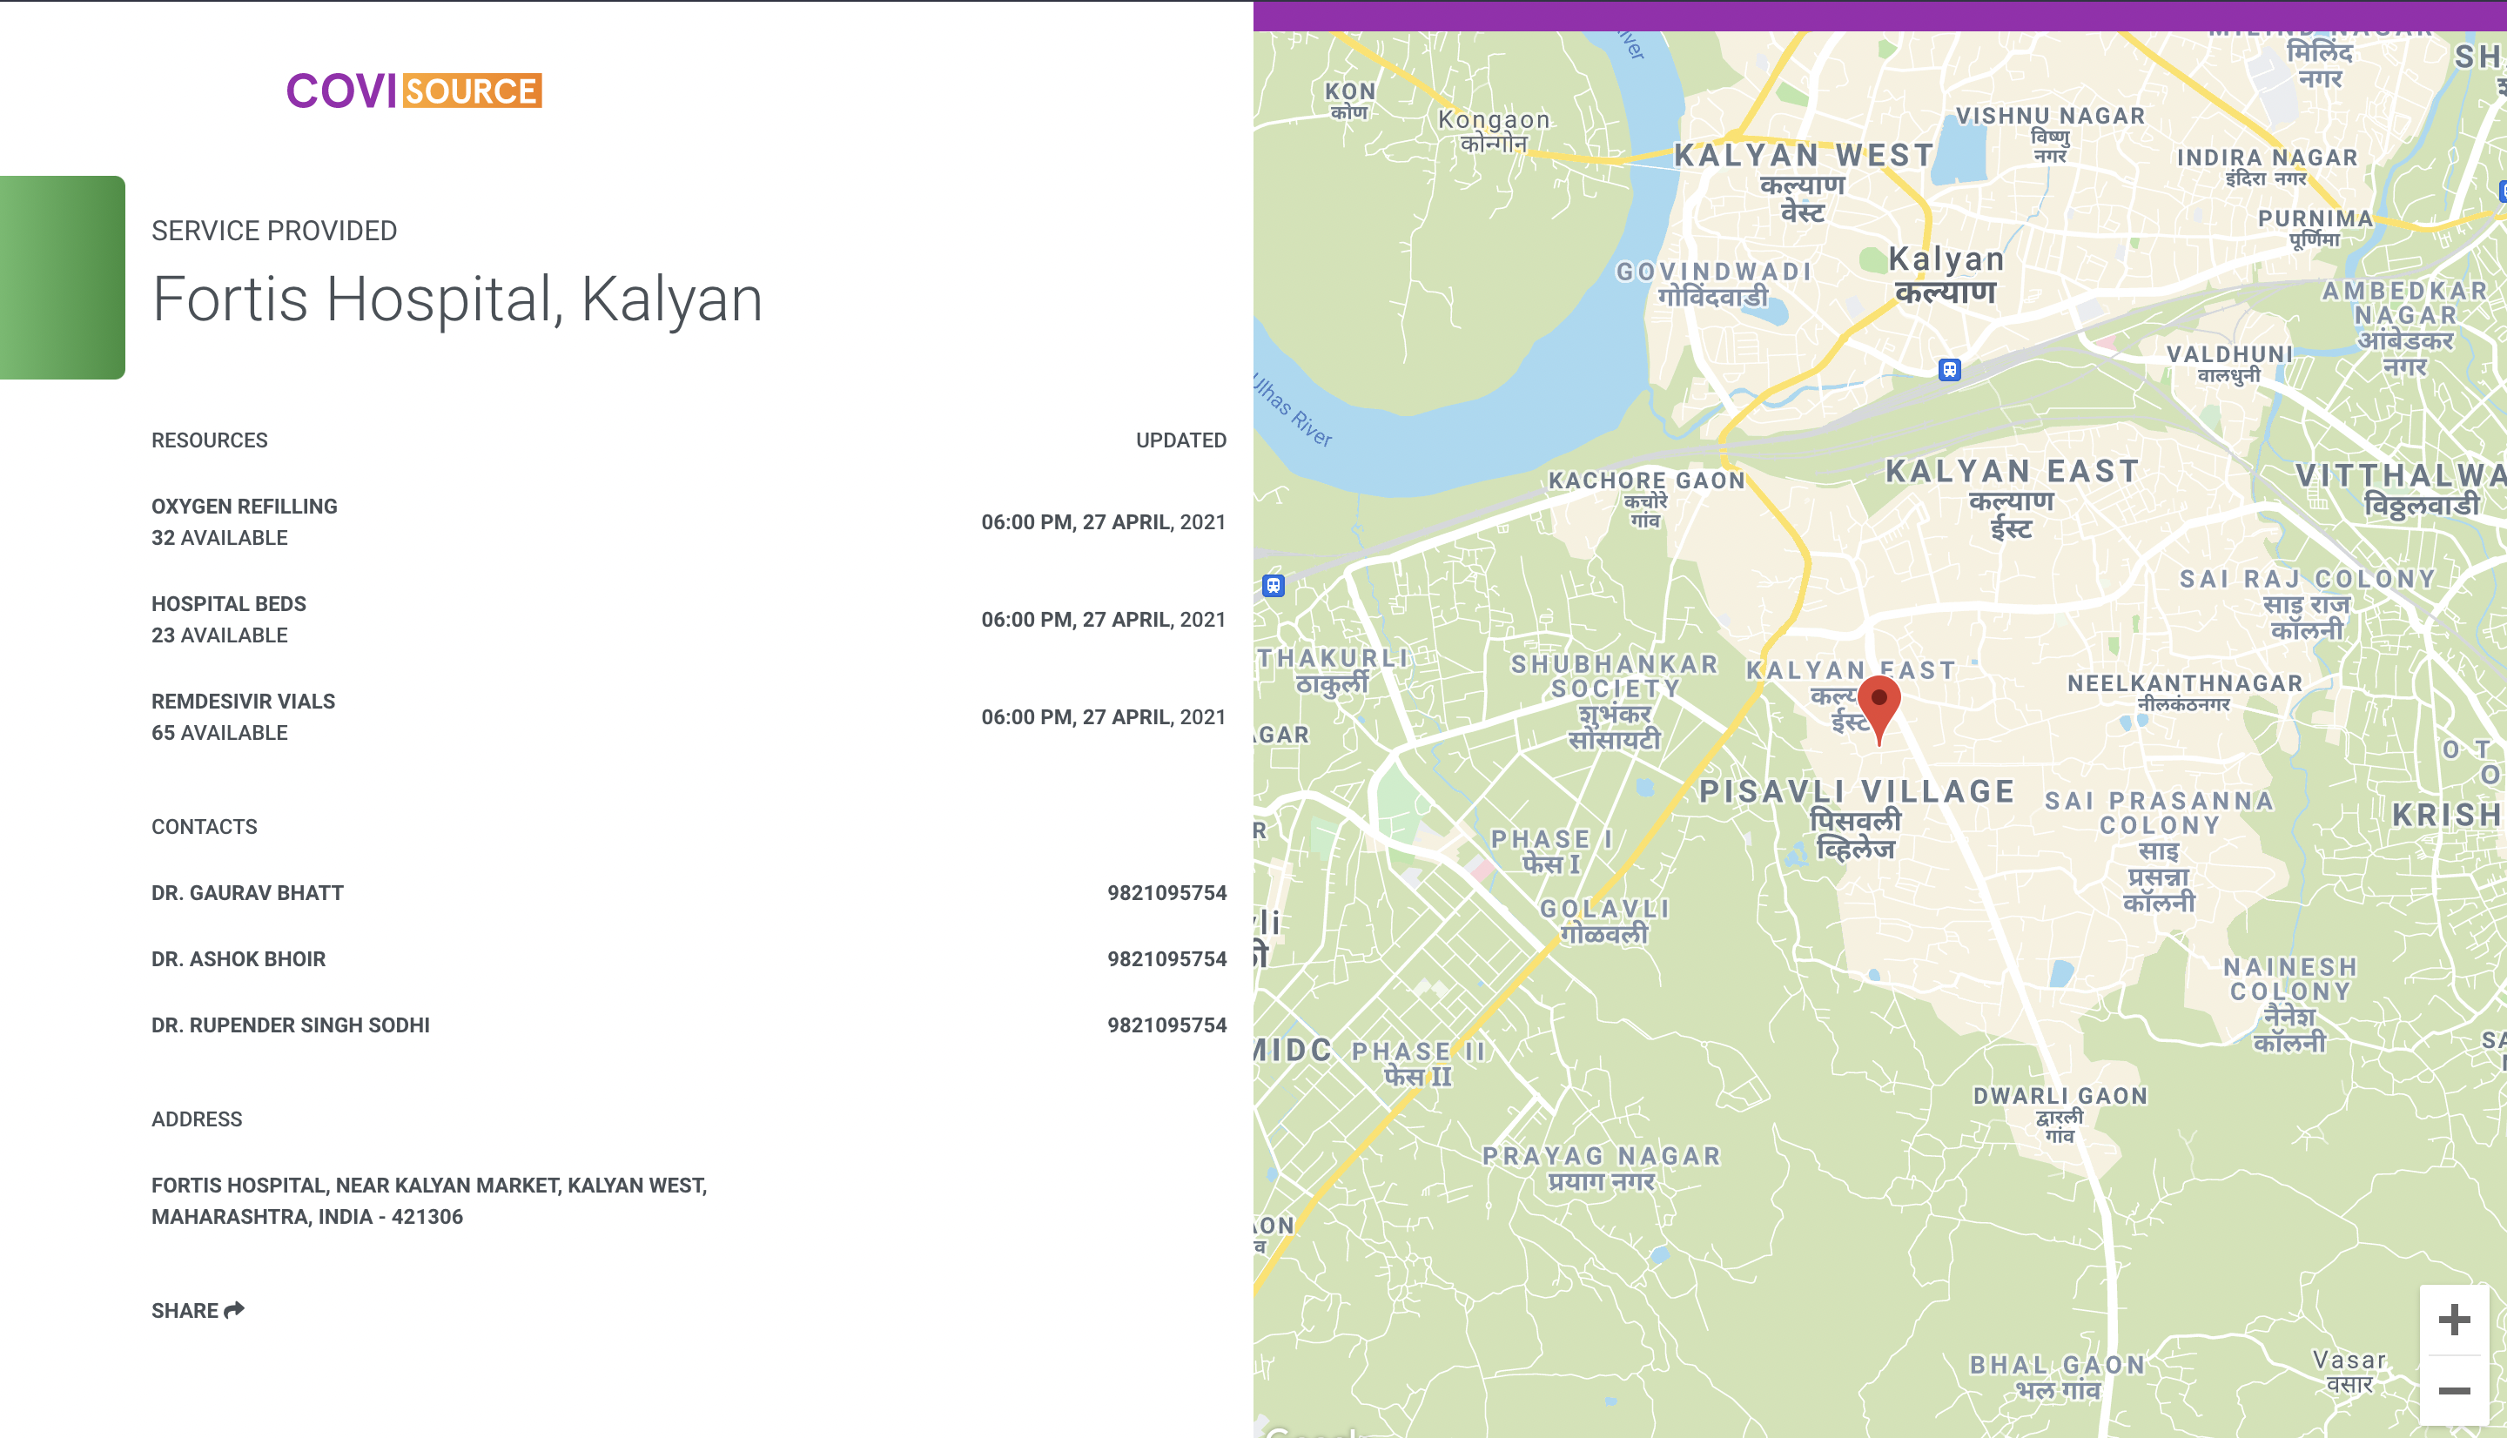Click Dr. Gaurav Bhatt's phone number
The height and width of the screenshot is (1438, 2507).
click(1166, 893)
